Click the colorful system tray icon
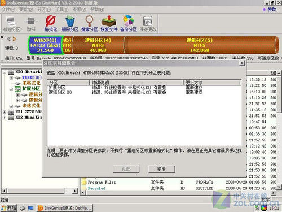The height and width of the screenshot is (212, 282). point(264,208)
